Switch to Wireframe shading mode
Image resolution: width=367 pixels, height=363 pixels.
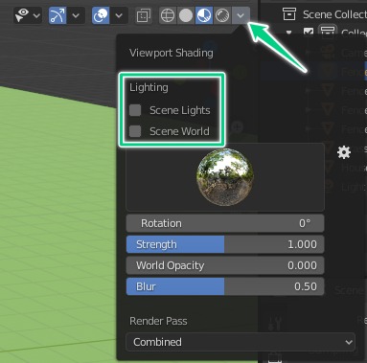(168, 15)
